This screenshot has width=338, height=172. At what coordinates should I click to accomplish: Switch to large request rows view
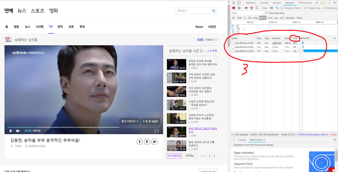272,8
